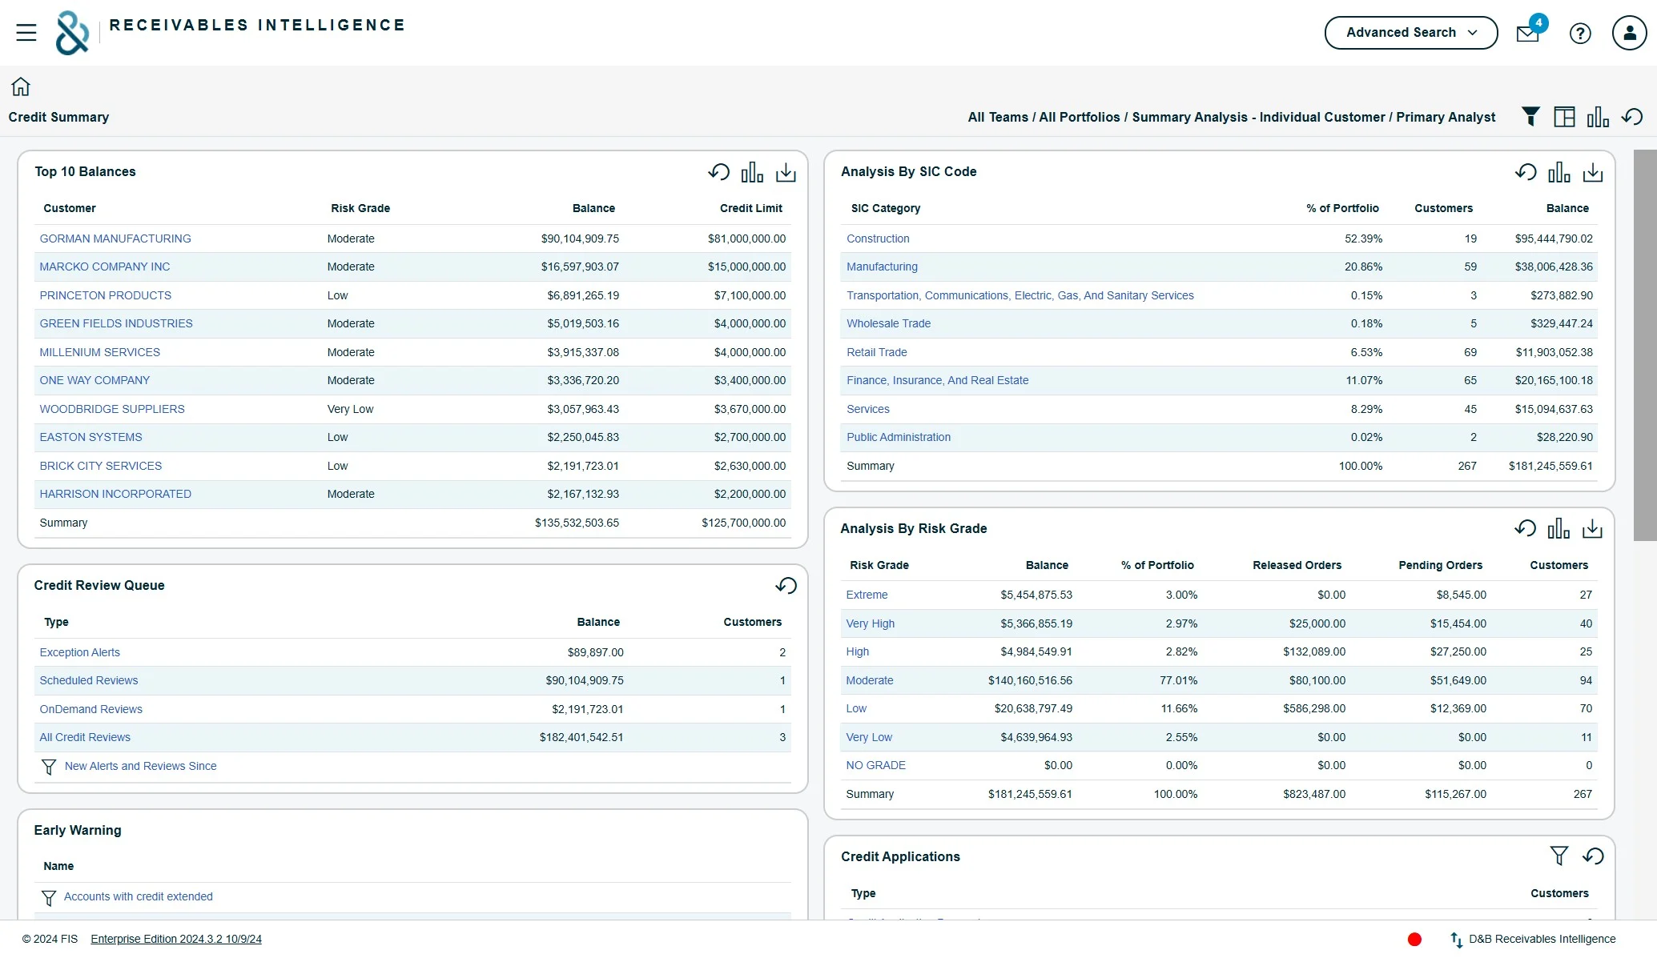
Task: Open the Transportation, Communications, Electric category
Action: click(1020, 295)
